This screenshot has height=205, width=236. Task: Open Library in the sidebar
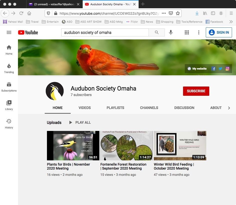pos(9,105)
